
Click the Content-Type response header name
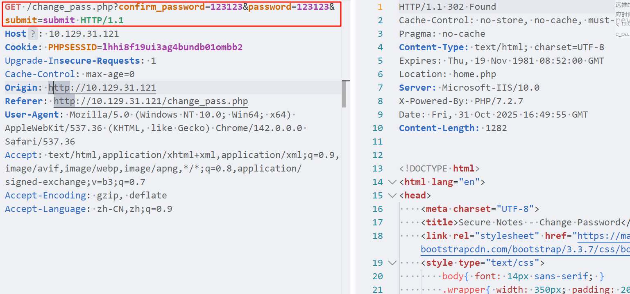[x=433, y=47]
